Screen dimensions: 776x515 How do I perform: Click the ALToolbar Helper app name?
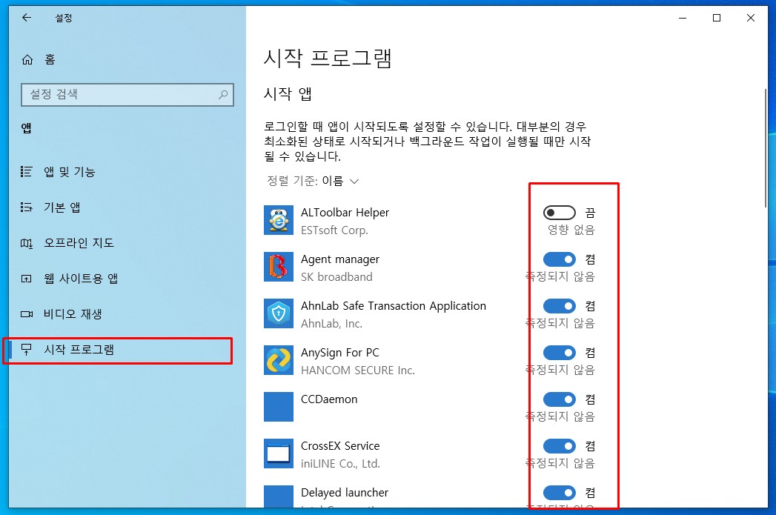(345, 213)
